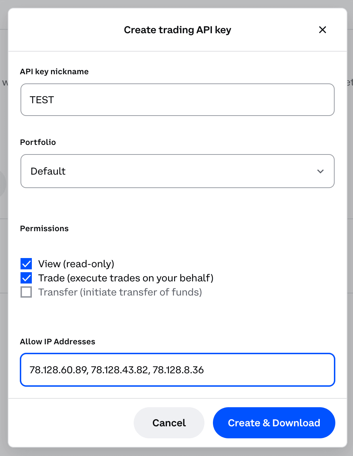Click the chevron arrow in Portfolio selector
Image resolution: width=353 pixels, height=456 pixels.
click(320, 171)
